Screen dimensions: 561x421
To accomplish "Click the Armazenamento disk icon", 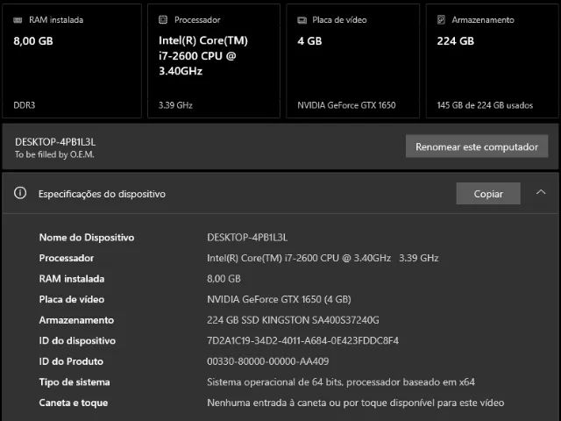I will pos(441,19).
